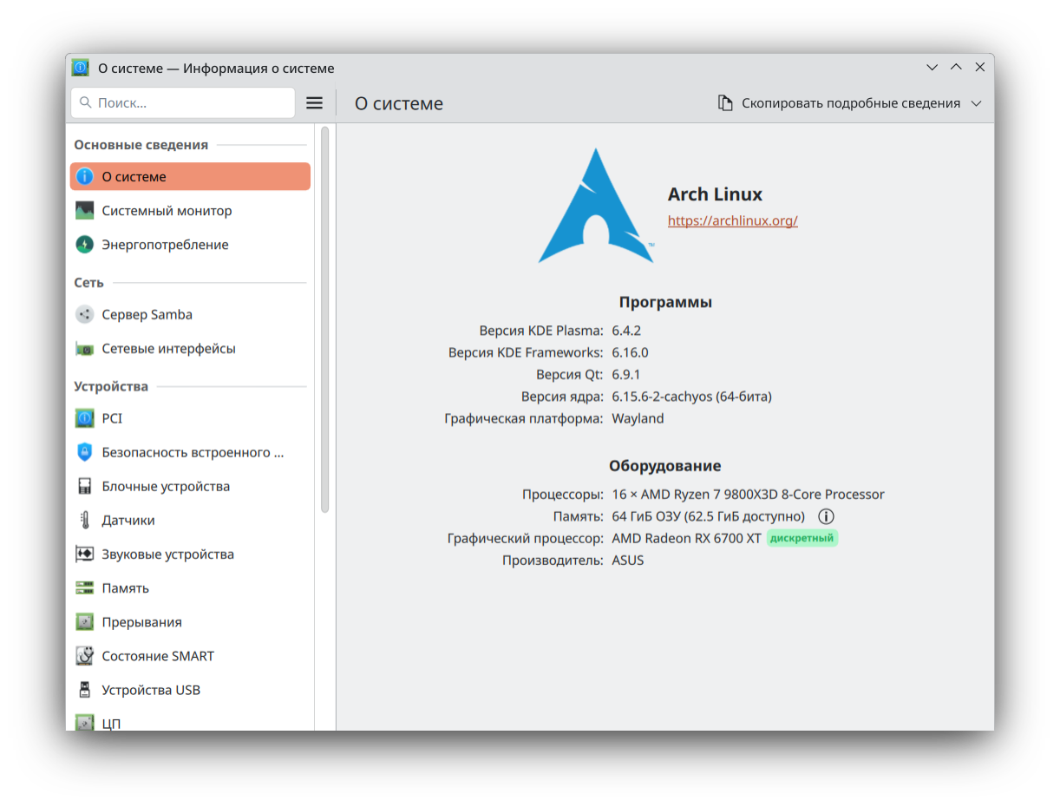The width and height of the screenshot is (1060, 807).
Task: Click the Wayland platform value
Action: point(638,418)
